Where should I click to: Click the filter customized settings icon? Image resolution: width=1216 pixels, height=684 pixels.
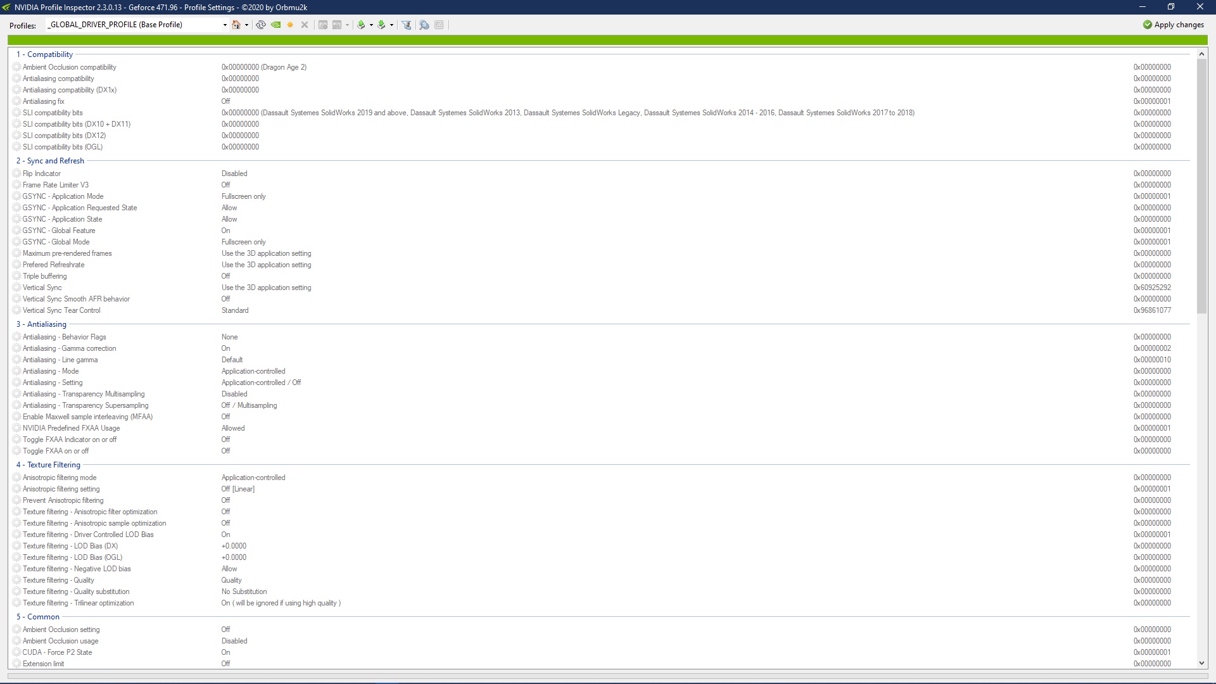tap(407, 25)
